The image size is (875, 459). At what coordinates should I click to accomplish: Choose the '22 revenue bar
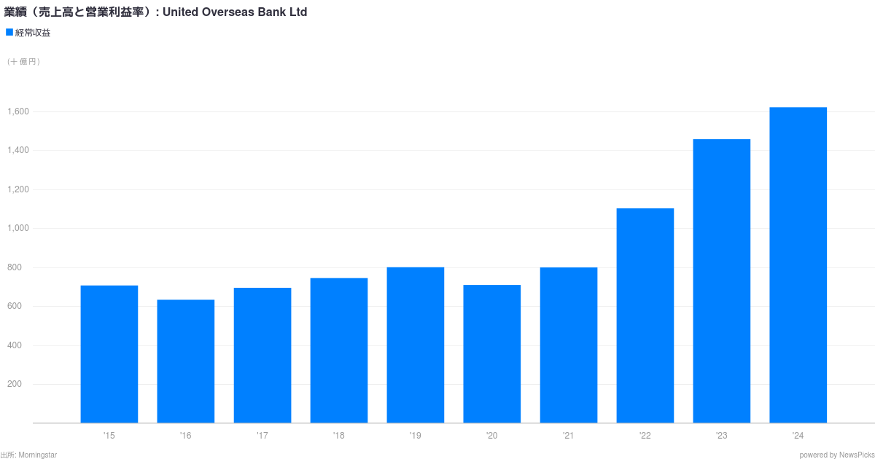click(x=645, y=315)
